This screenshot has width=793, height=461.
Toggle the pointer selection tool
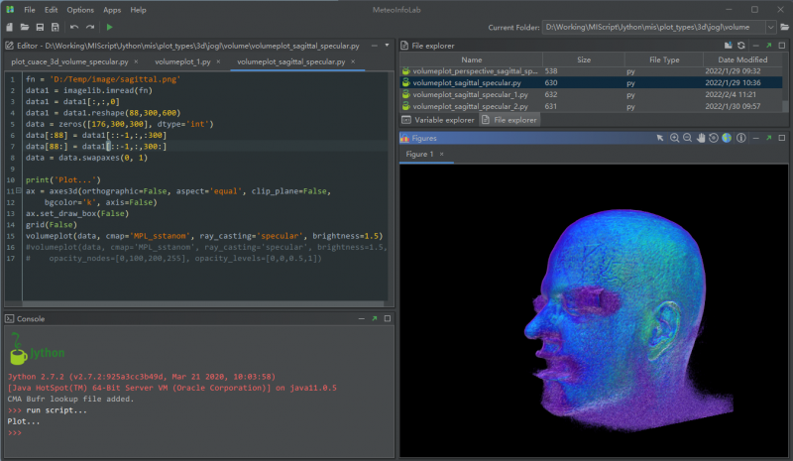[660, 138]
